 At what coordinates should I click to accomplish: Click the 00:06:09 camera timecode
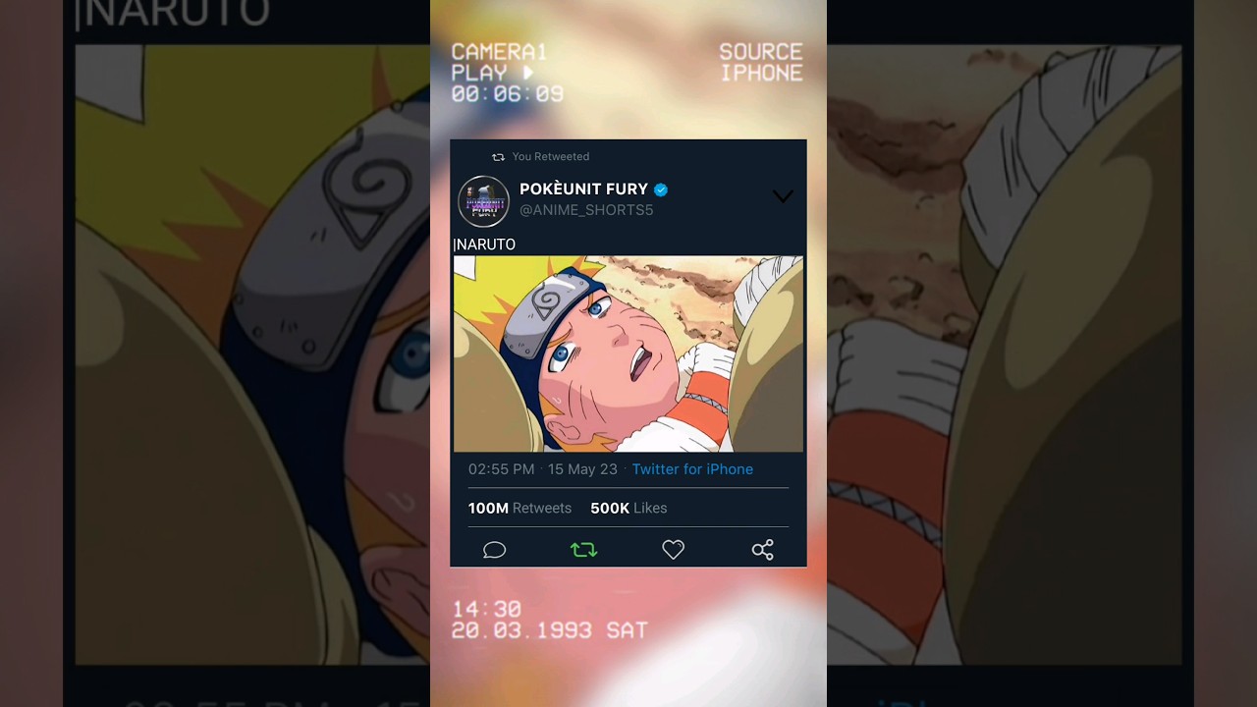point(508,94)
